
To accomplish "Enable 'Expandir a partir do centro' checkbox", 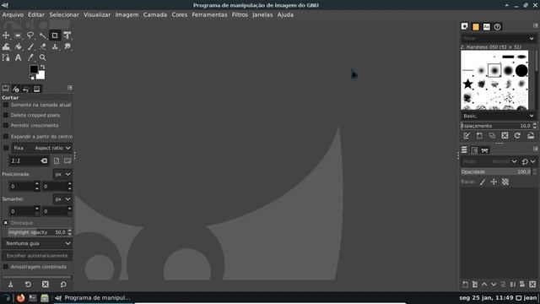I will (6, 137).
